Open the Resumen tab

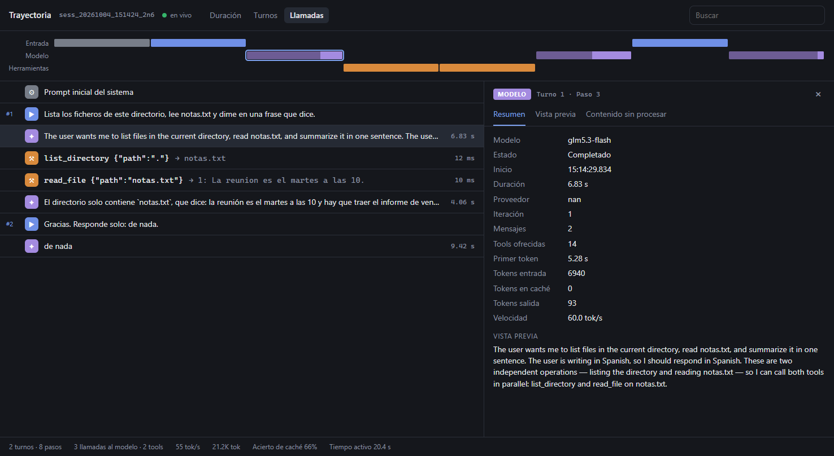pyautogui.click(x=509, y=114)
